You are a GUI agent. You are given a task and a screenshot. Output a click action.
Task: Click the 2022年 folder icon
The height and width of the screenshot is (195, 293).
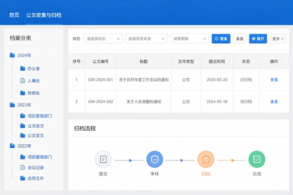12,146
